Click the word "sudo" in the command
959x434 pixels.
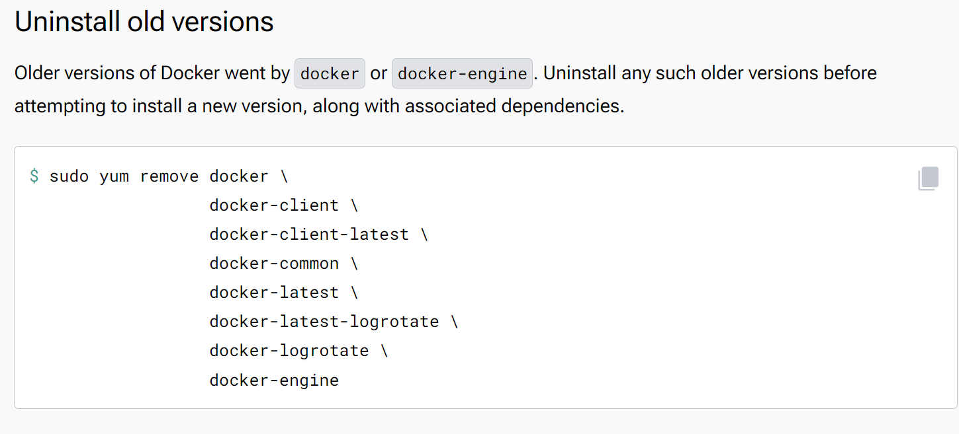(69, 176)
